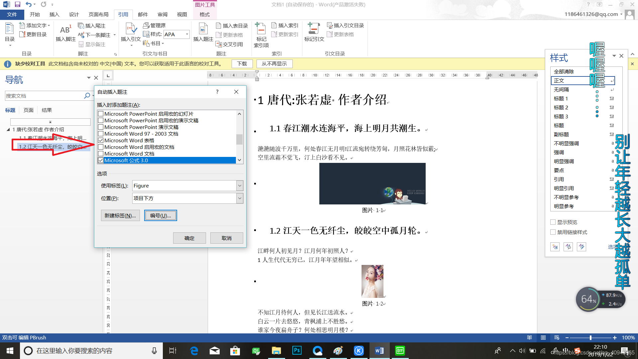Click the 标记引文 icon
This screenshot has width=638, height=359.
tap(314, 32)
